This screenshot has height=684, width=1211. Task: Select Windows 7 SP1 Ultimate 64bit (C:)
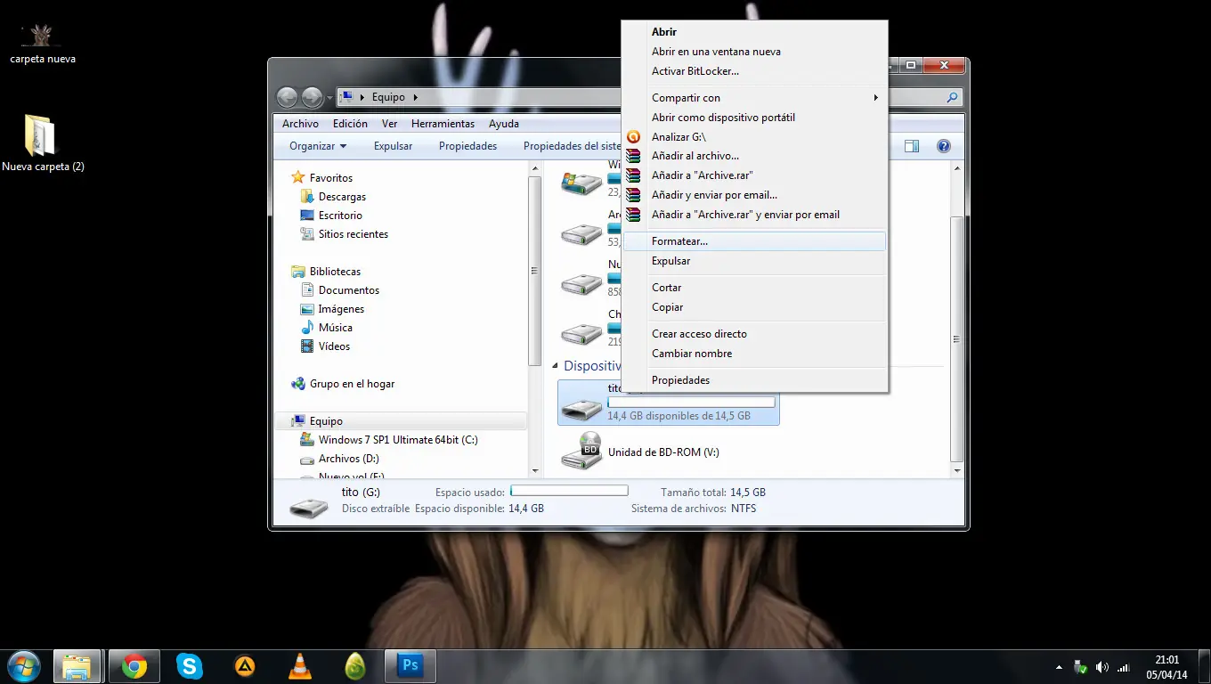[398, 440]
